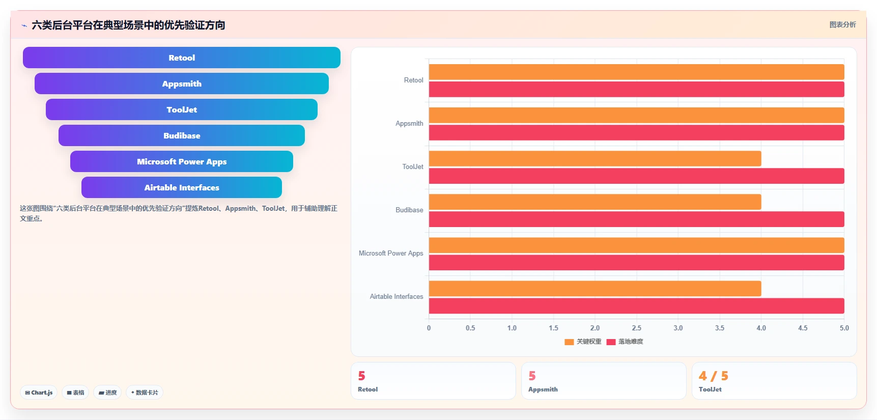Click the x-axis tick labeled 0.5
Image resolution: width=877 pixels, height=420 pixels.
pyautogui.click(x=470, y=328)
